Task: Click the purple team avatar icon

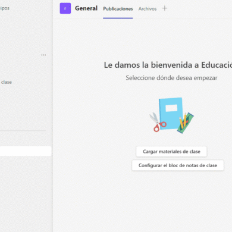Action: [x=65, y=8]
